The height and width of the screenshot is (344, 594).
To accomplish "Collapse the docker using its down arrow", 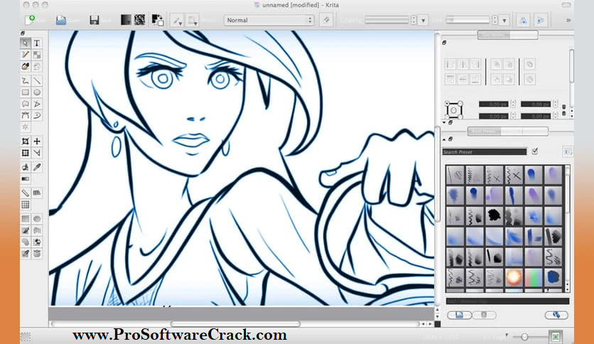I will pos(444,122).
